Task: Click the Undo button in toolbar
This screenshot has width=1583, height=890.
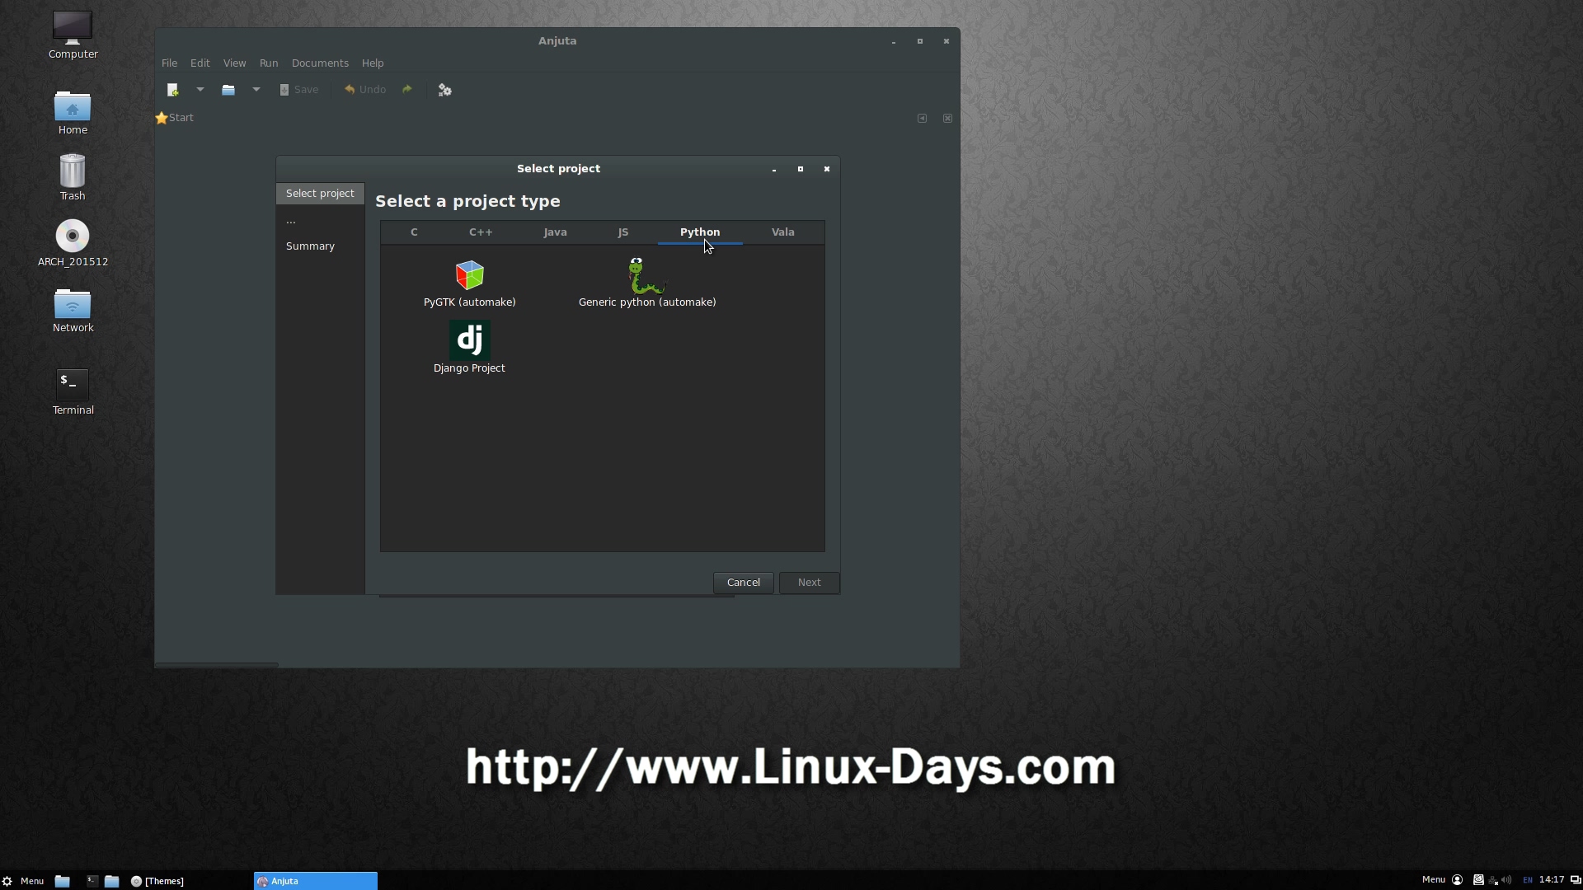Action: (x=365, y=90)
